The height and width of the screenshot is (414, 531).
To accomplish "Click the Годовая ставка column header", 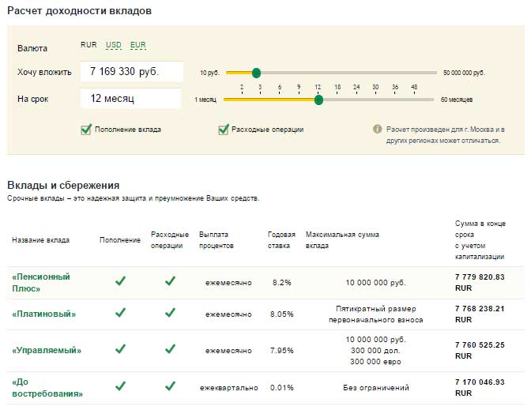I will point(281,239).
